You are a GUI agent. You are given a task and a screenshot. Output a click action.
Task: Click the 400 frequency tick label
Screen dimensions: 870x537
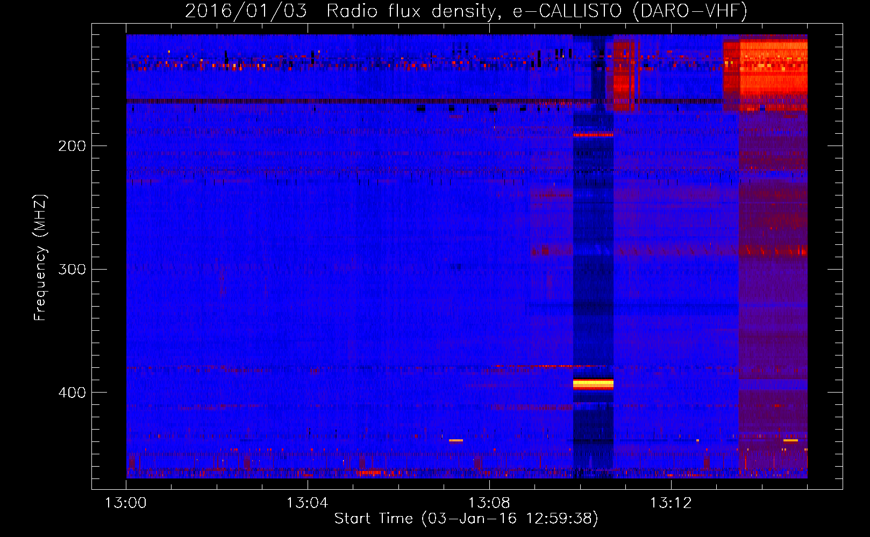click(x=72, y=393)
